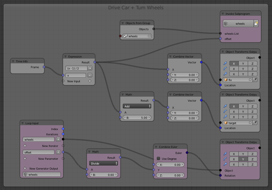Image resolution: width=272 pixels, height=190 pixels.
Task: Click the wheels subprogram selector button
Action: (238, 24)
